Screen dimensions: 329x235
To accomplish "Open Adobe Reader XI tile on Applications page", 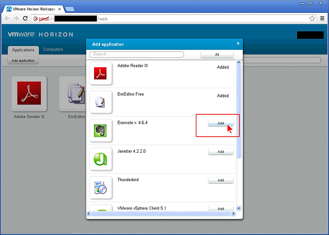I will point(29,94).
